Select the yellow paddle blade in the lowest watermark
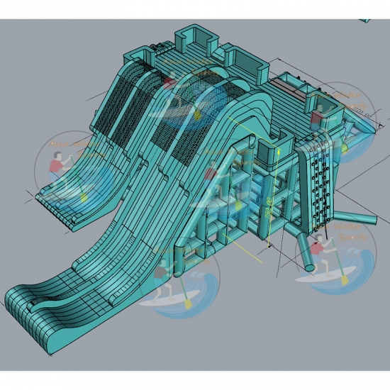This screenshot has width=390, height=390. coord(189,304)
